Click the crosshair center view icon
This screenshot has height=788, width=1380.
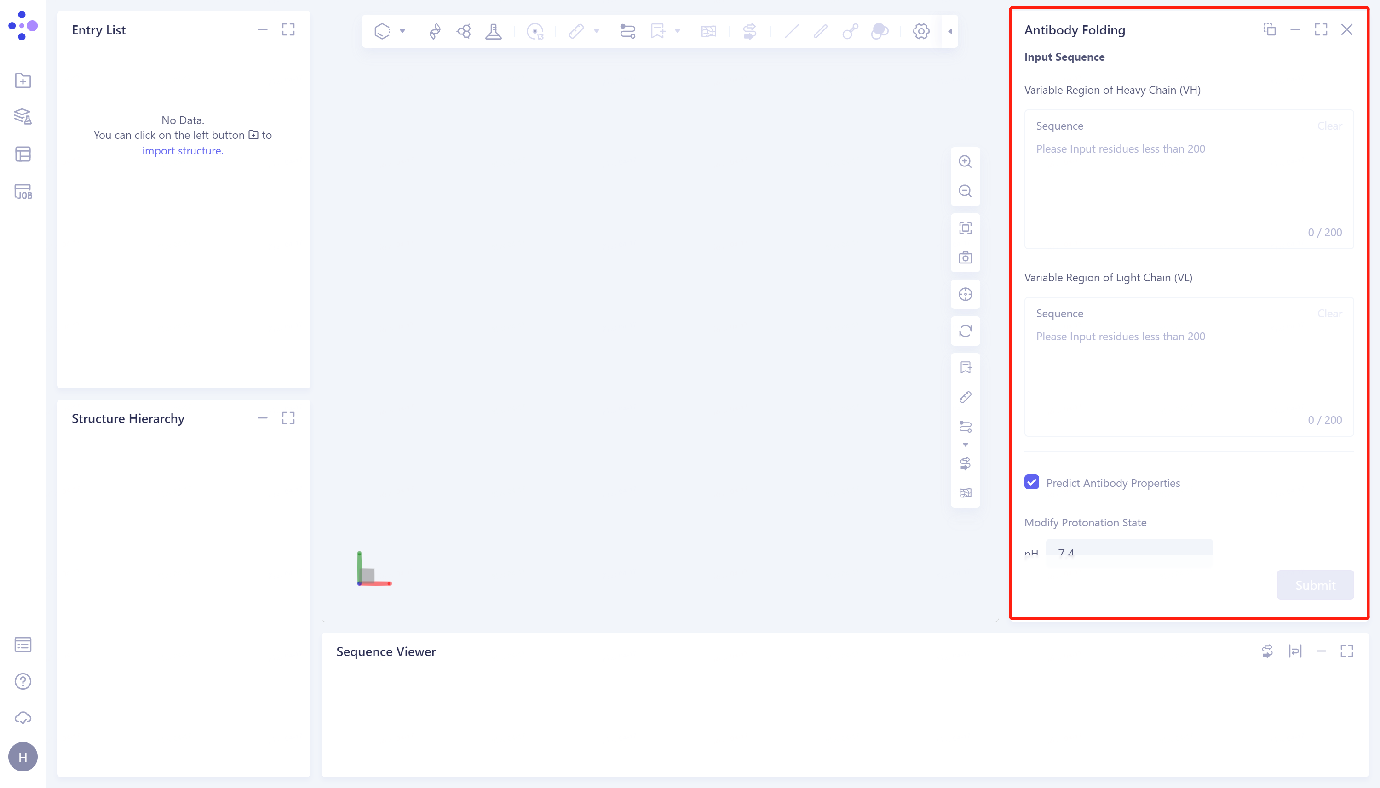(965, 294)
